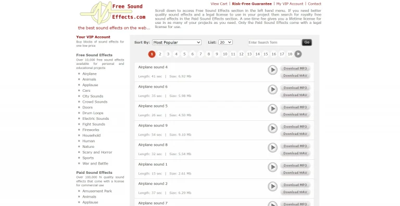400x206 pixels.
Task: Open Fight Sounds category
Action: pyautogui.click(x=94, y=124)
